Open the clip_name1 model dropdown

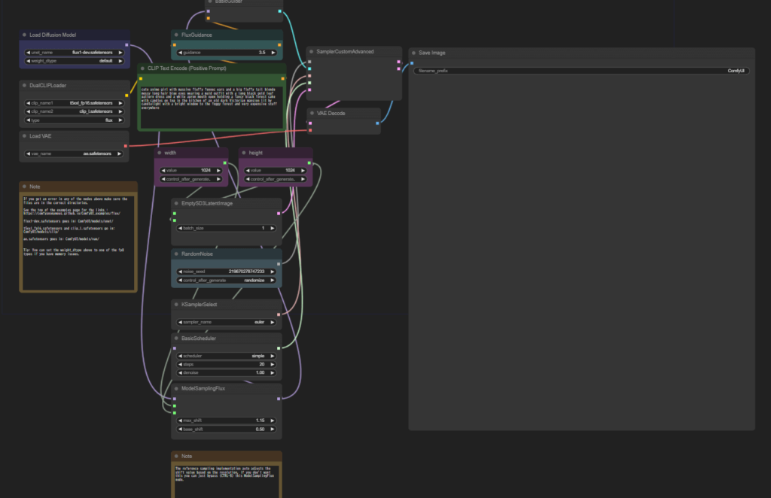[75, 103]
